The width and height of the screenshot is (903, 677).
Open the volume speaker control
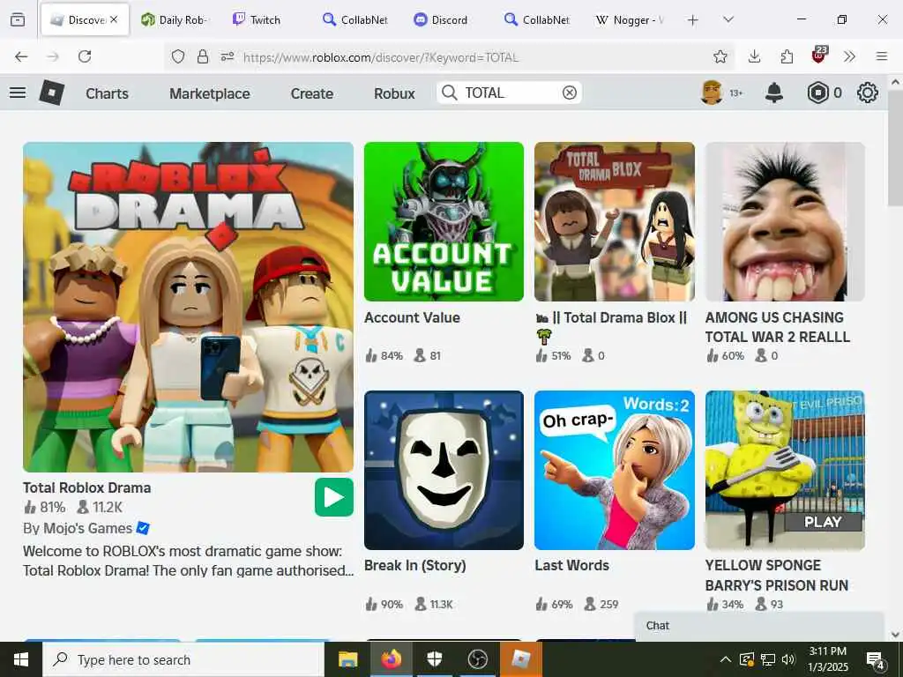(x=788, y=659)
